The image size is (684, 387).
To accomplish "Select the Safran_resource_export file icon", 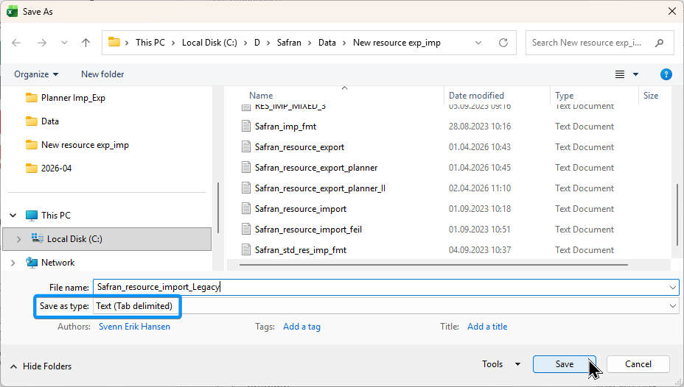I will tap(246, 147).
